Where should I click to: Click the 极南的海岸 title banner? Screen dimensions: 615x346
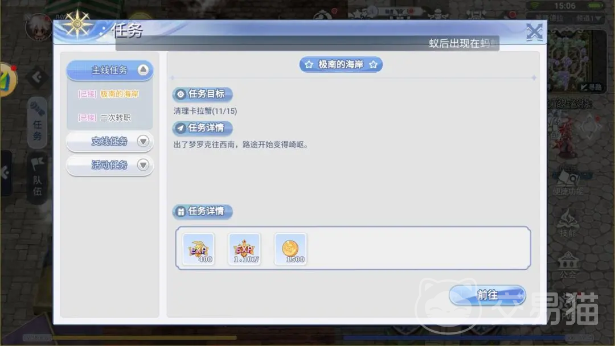[341, 64]
